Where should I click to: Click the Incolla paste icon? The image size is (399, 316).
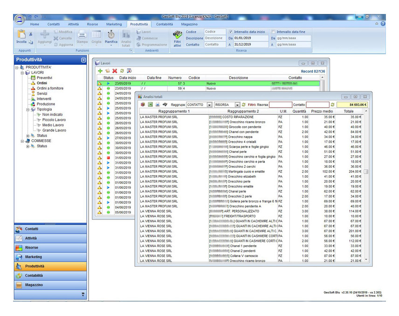click(21, 34)
